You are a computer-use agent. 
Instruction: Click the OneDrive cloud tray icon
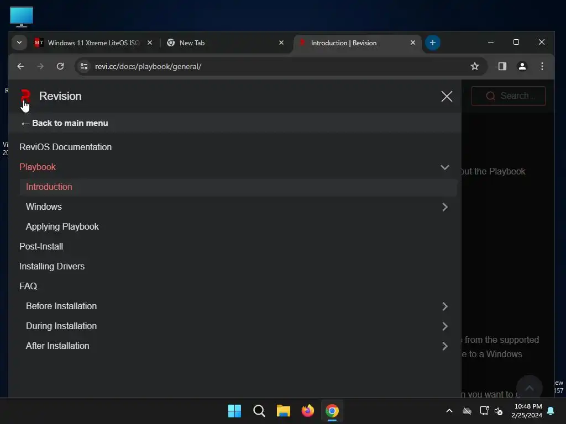pos(467,411)
